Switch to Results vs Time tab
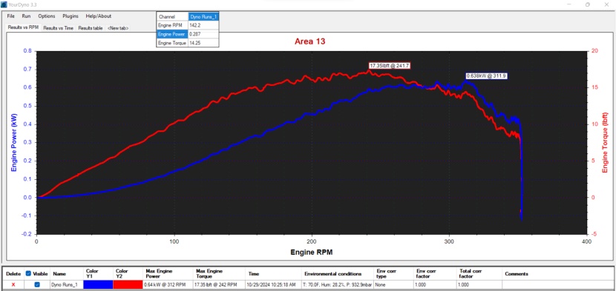Viewport: 616px width, 291px height. pyautogui.click(x=58, y=28)
